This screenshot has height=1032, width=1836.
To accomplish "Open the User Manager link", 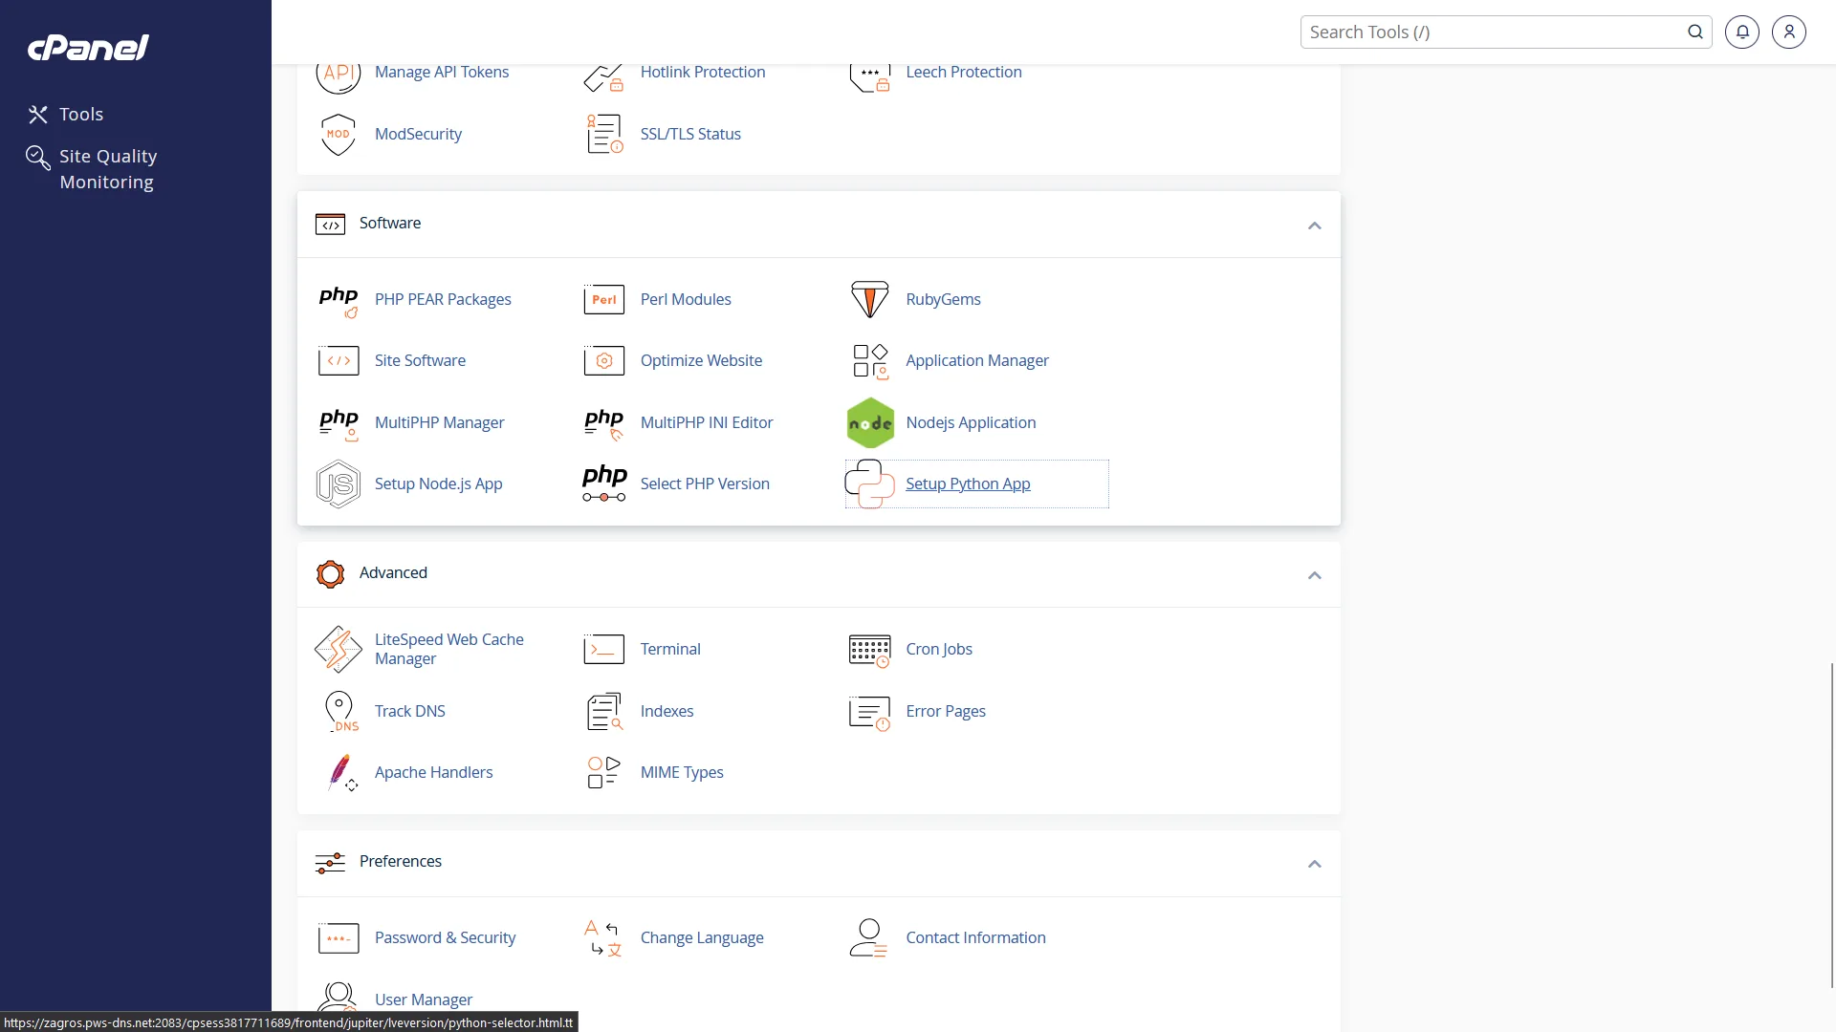I will click(424, 1000).
